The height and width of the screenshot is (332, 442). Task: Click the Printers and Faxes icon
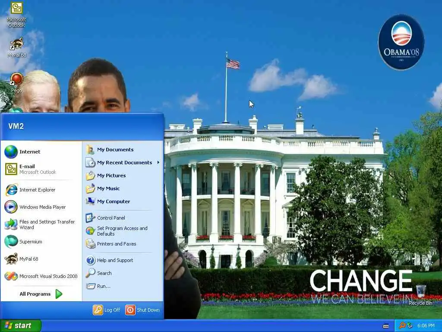tap(90, 244)
